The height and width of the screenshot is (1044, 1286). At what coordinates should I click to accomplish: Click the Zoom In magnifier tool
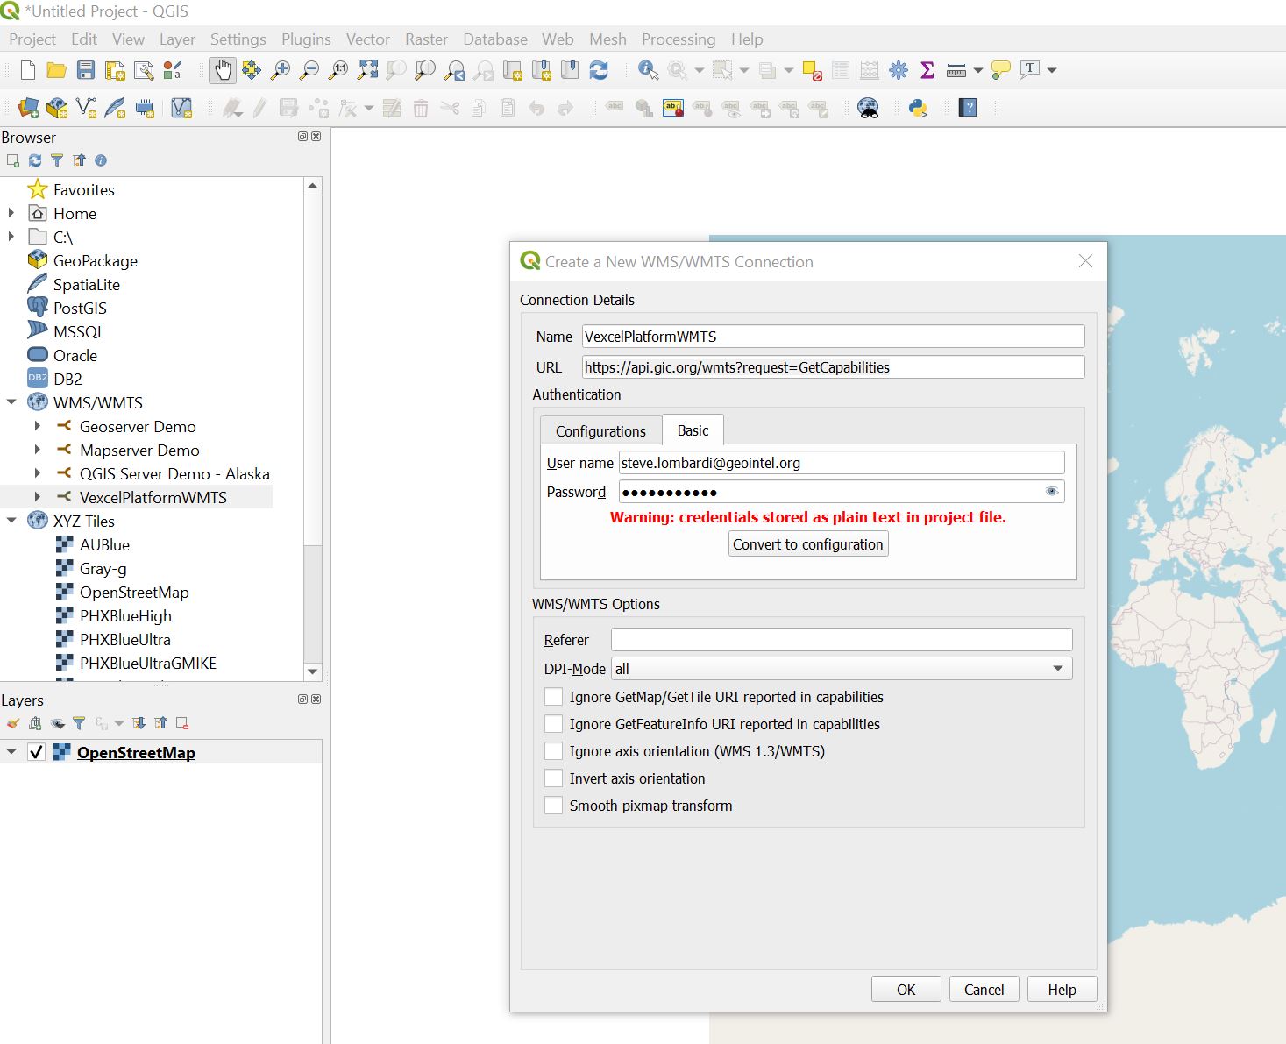[281, 70]
